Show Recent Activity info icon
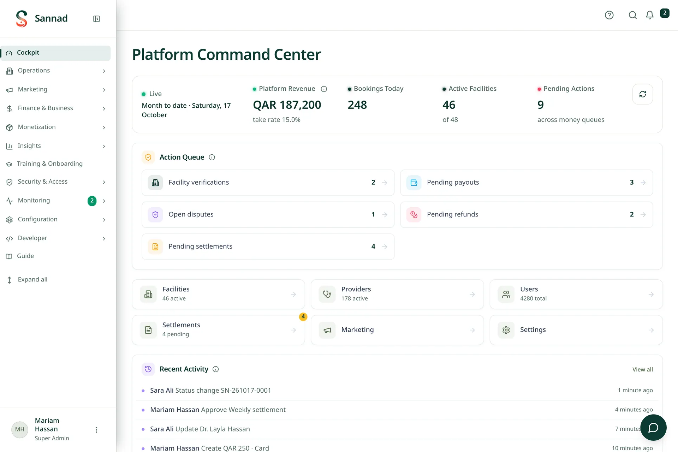The width and height of the screenshot is (678, 452). (x=216, y=369)
